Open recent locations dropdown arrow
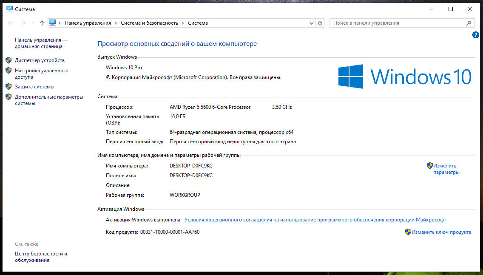This screenshot has width=483, height=275. (33, 23)
